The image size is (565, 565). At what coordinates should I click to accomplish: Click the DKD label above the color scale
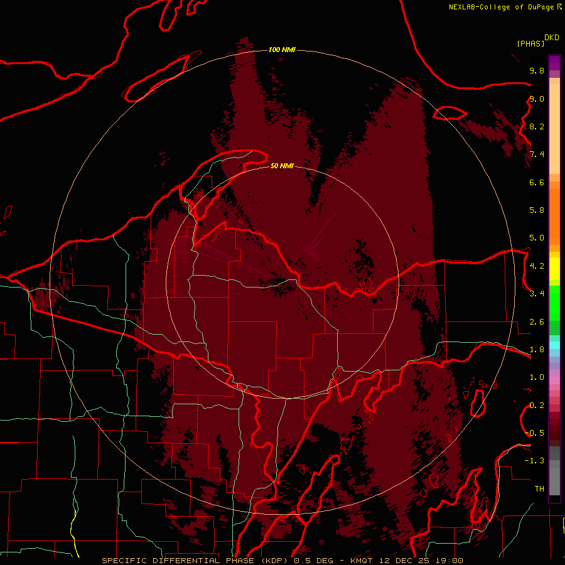[551, 38]
